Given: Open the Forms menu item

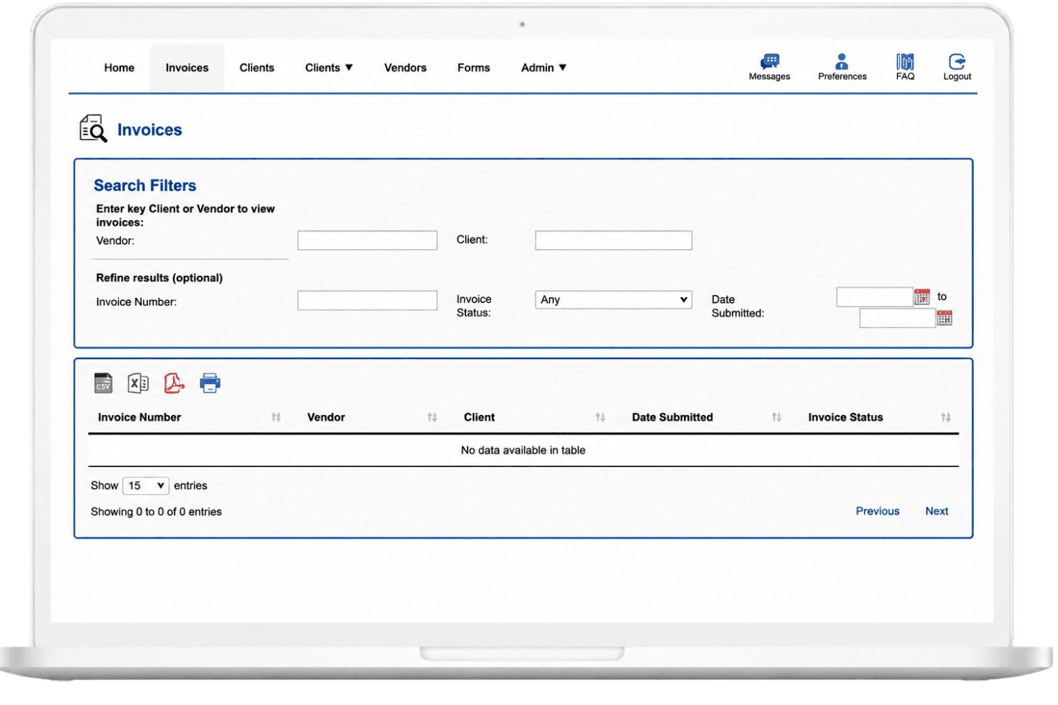Looking at the screenshot, I should point(474,68).
